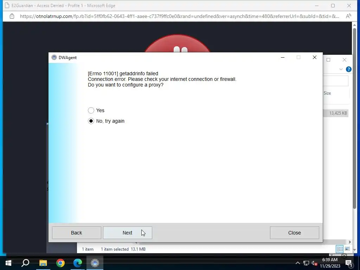Select the 13,425 KB file row

[336, 113]
